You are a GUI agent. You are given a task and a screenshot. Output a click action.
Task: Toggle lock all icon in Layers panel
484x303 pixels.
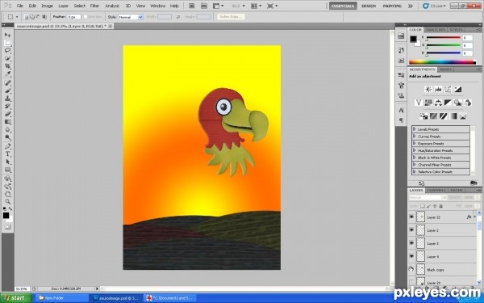(440, 206)
